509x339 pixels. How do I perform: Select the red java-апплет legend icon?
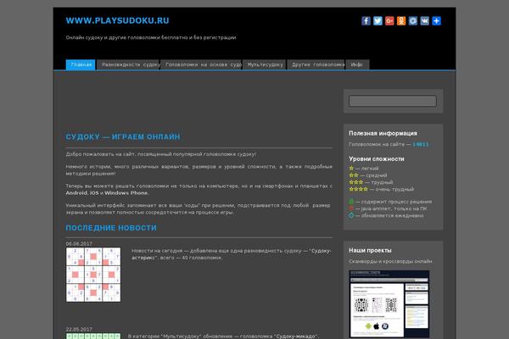351,208
